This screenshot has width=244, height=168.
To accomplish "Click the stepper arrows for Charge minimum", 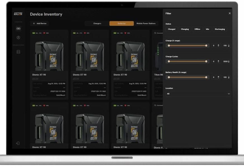I will pyautogui.click(x=219, y=46).
